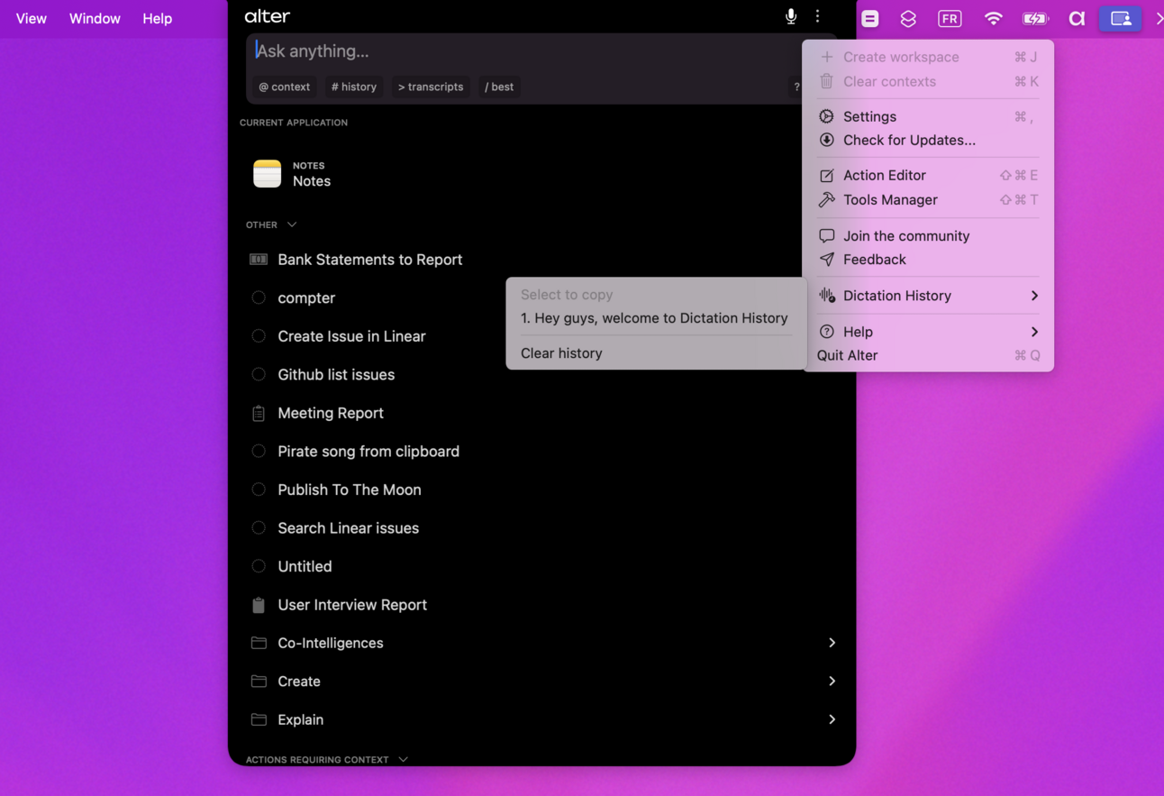Click the Check for Updates download icon
This screenshot has height=796, width=1164.
point(826,140)
